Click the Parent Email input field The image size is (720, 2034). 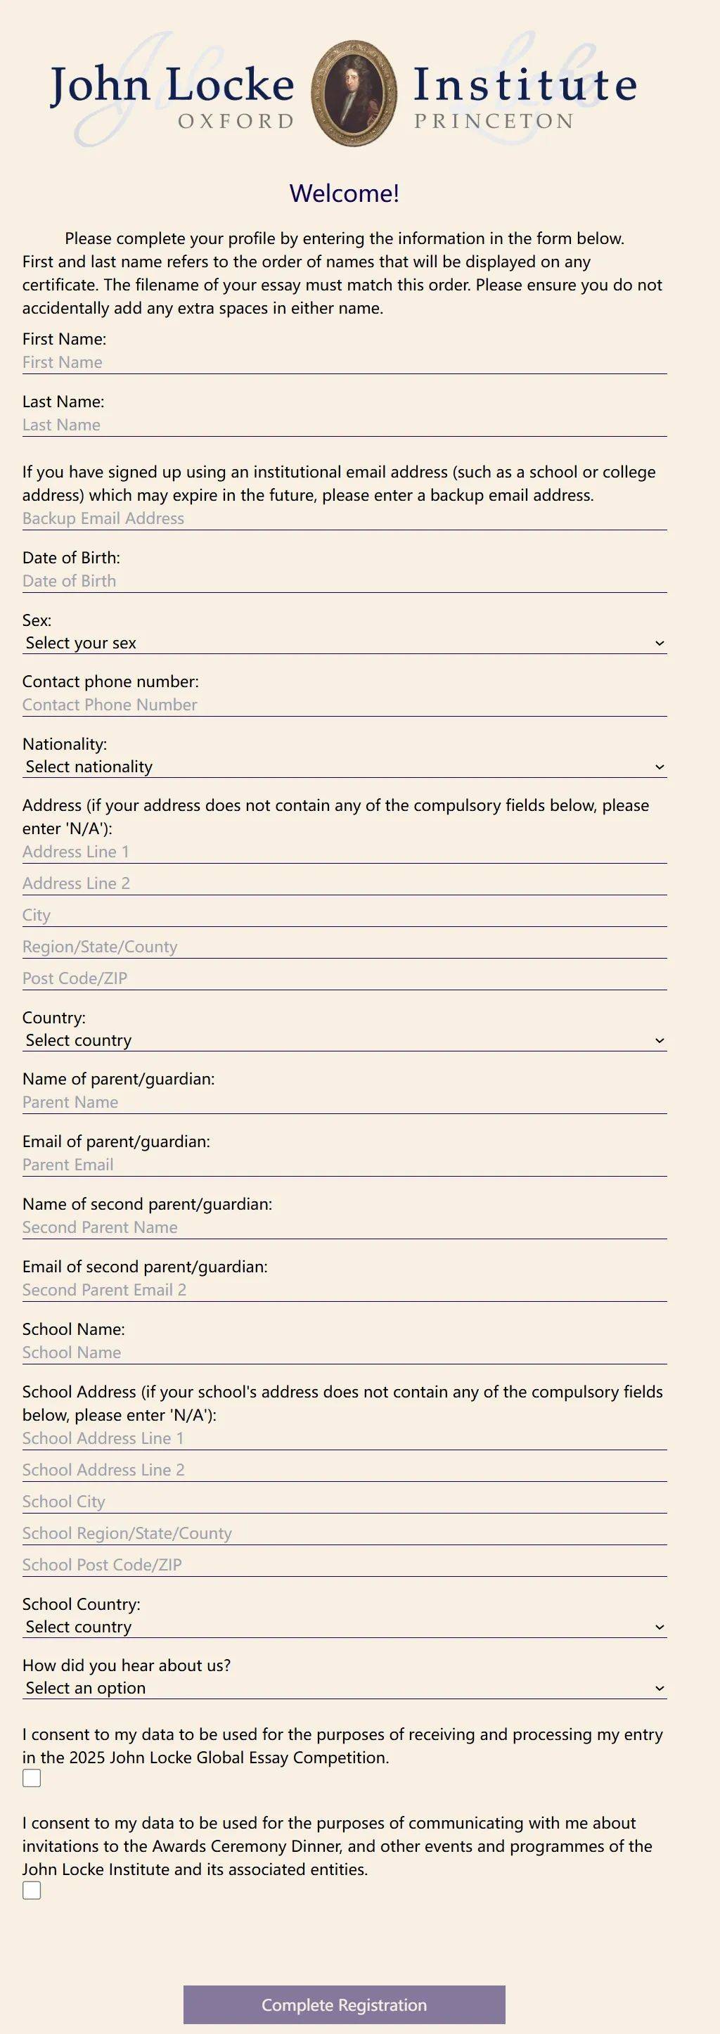(x=345, y=1165)
